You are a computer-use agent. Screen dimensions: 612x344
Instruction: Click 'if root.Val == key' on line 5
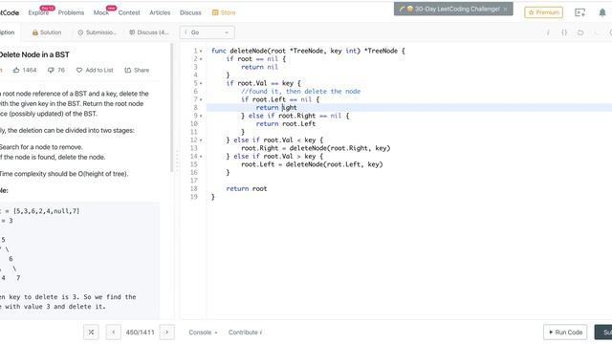264,83
